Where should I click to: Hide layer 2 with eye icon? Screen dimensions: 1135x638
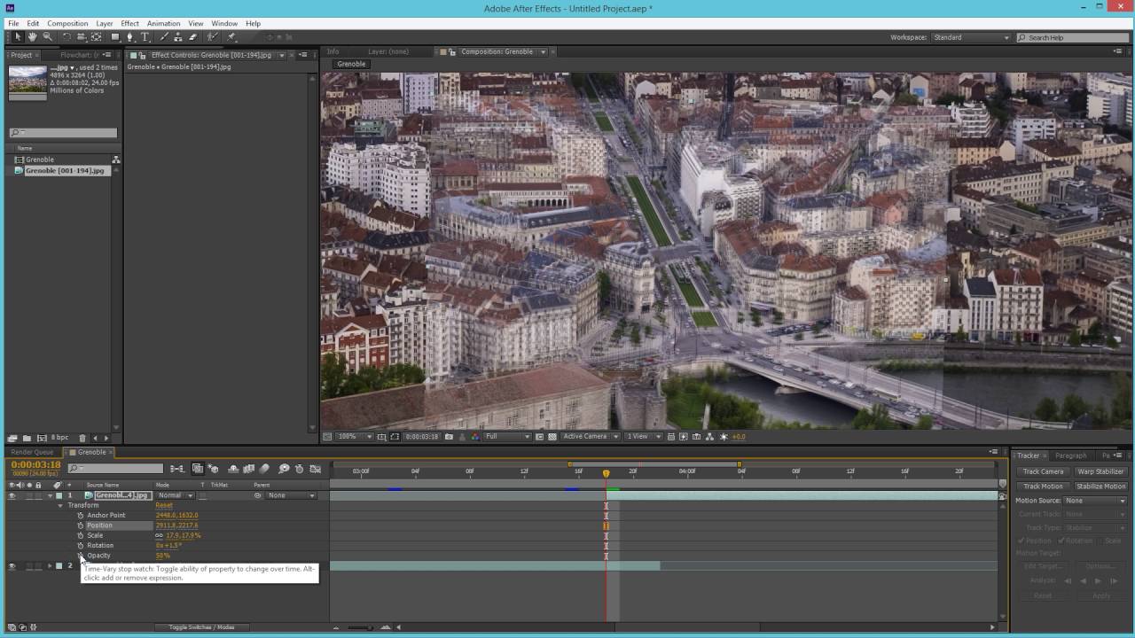(x=12, y=565)
